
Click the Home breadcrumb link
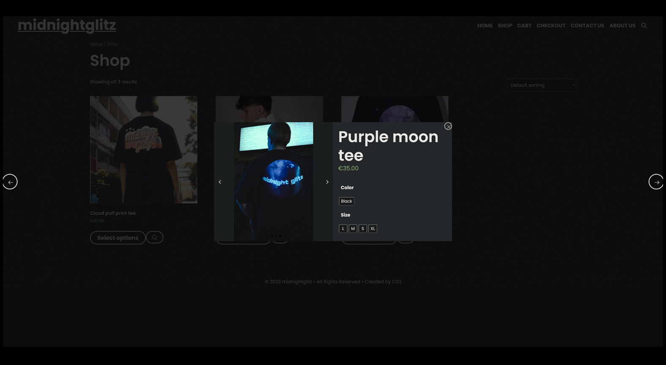[96, 44]
